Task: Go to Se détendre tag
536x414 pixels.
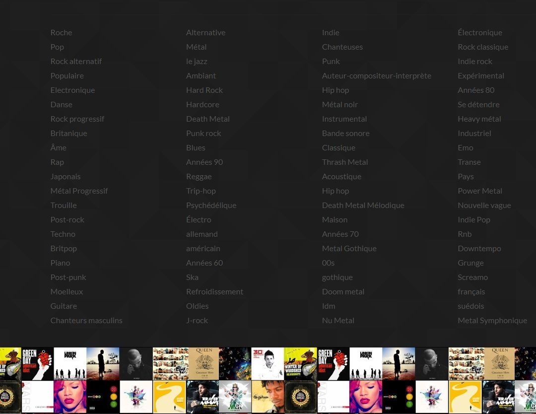Action: (478, 104)
